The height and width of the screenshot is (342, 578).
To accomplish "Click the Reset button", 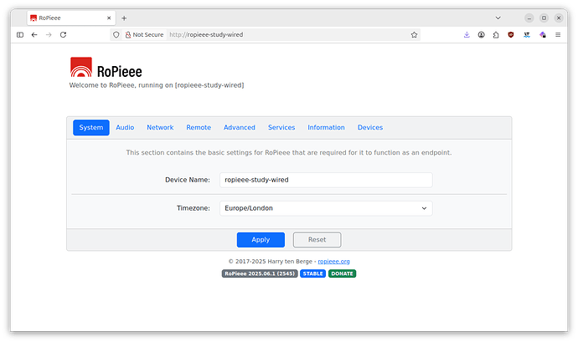I will click(317, 240).
